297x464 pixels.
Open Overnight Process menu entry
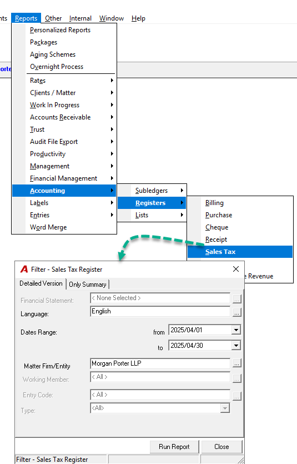(64, 67)
